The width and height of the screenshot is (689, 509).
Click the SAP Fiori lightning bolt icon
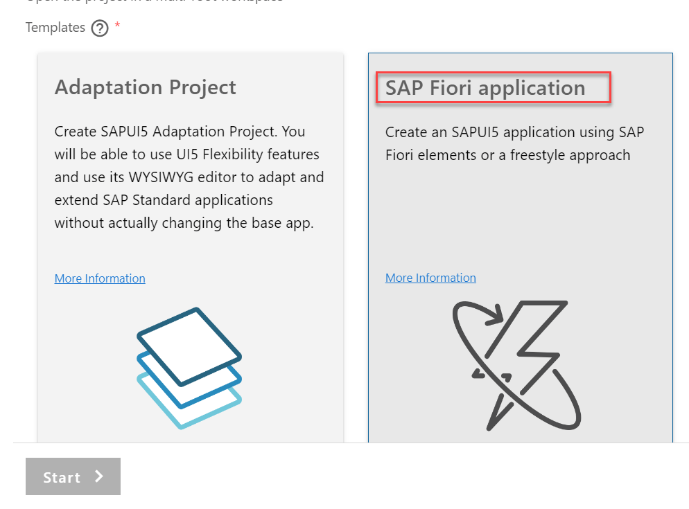coord(516,365)
